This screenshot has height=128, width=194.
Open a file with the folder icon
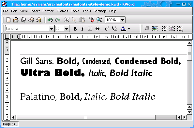tap(16, 20)
